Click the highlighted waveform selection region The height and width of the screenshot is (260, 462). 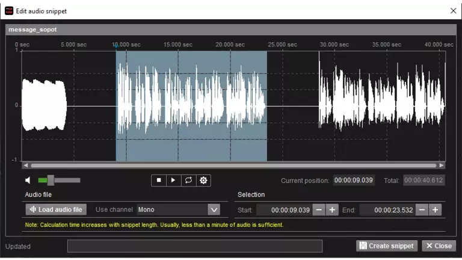click(x=191, y=105)
